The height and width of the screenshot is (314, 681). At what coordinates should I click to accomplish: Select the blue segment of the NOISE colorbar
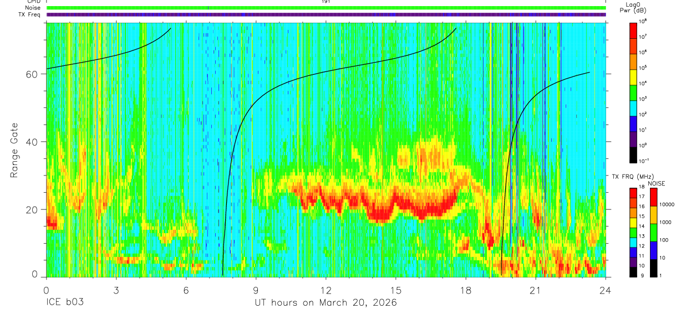click(x=654, y=249)
